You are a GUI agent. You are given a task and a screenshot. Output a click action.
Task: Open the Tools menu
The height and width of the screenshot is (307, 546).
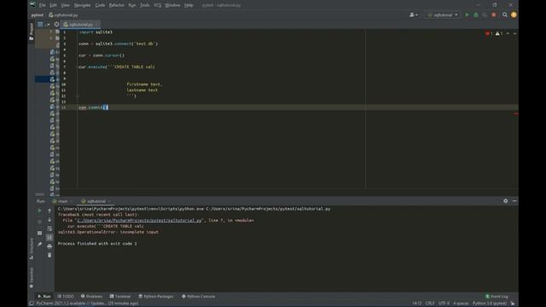click(145, 5)
